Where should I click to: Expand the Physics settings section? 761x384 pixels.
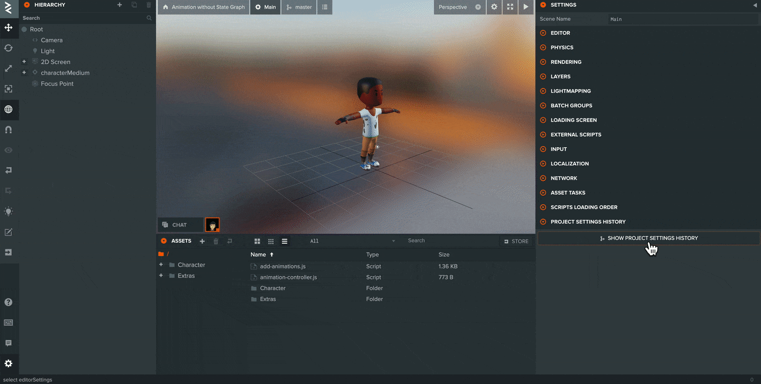562,47
